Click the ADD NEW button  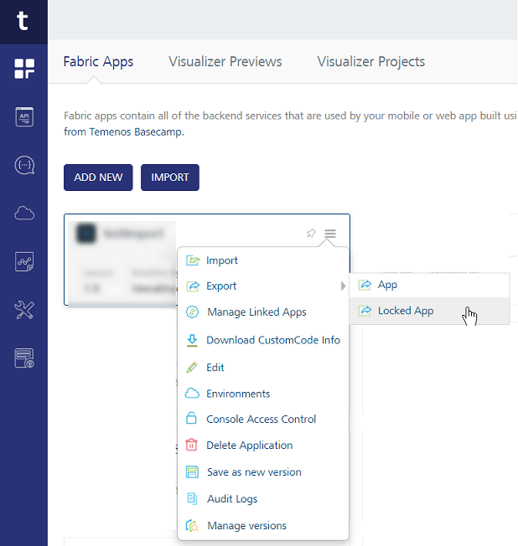tap(98, 178)
